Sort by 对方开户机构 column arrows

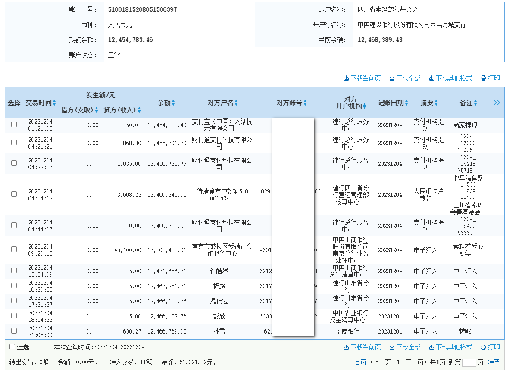click(x=364, y=106)
